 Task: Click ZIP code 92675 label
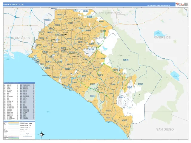click(141, 84)
